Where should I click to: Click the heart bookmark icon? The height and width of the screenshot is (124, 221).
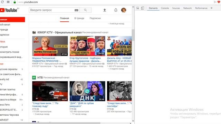pyautogui.click(x=219, y=2)
